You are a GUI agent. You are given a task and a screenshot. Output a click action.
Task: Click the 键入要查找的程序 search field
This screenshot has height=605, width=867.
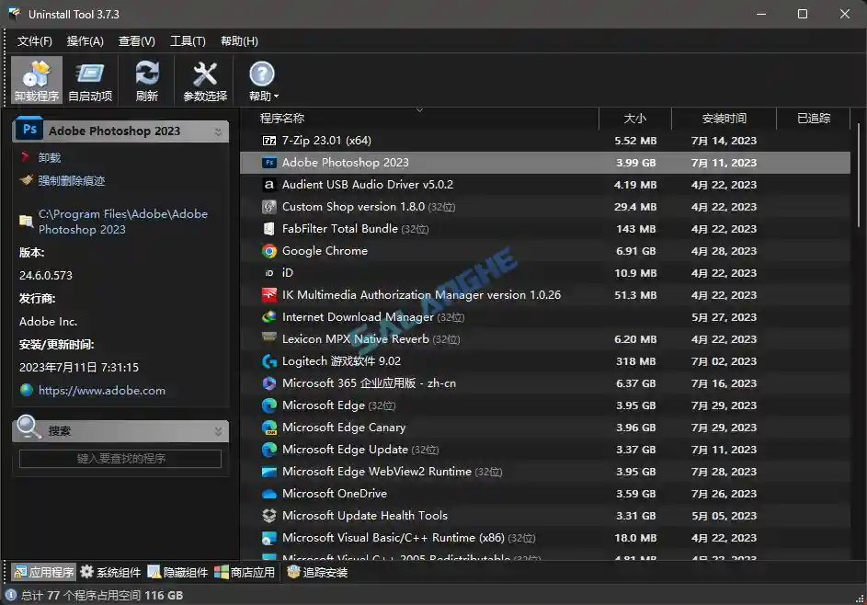tap(120, 459)
